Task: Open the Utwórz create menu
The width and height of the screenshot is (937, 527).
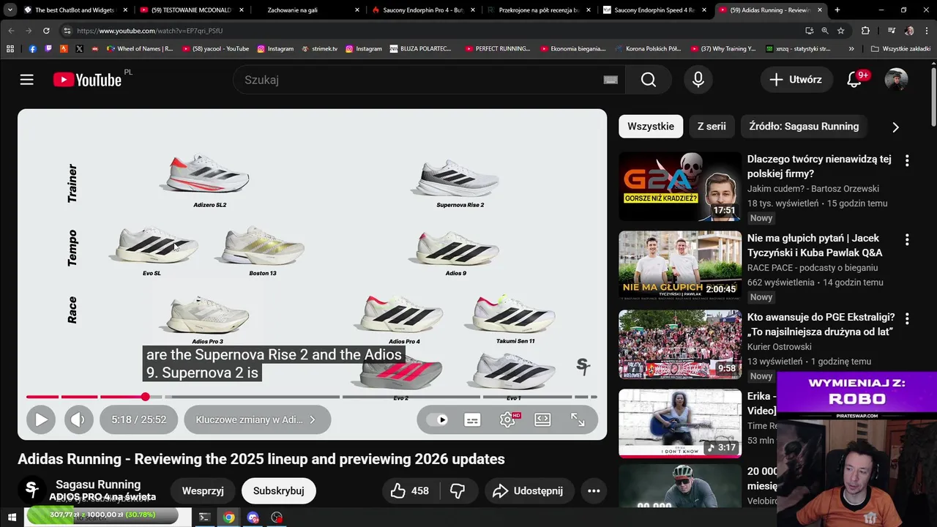Action: 796,80
